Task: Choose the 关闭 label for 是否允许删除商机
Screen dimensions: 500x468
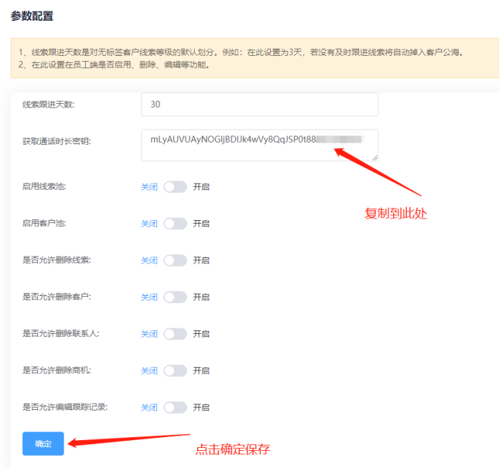Action: pyautogui.click(x=149, y=371)
